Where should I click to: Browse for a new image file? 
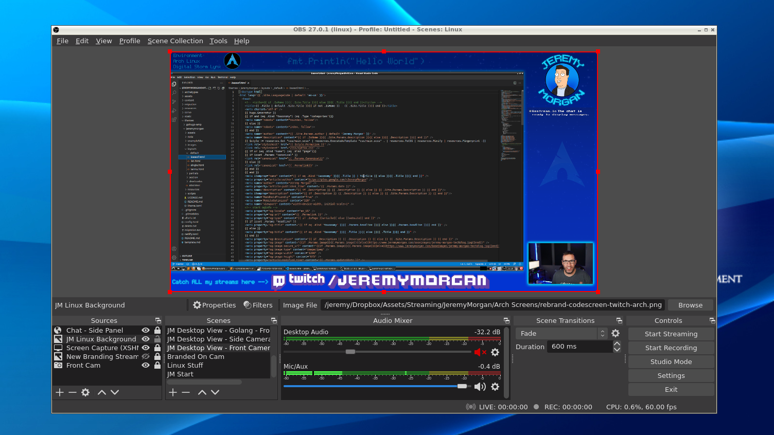click(x=690, y=305)
